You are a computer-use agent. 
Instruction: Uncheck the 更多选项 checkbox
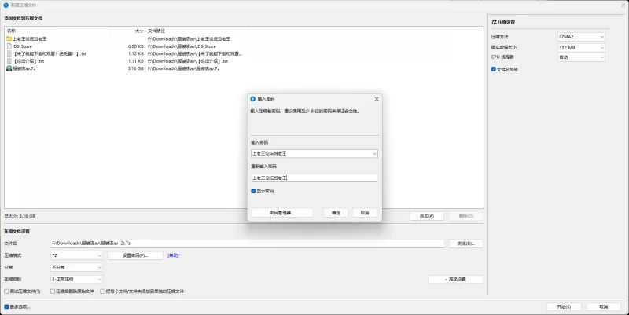click(x=6, y=306)
